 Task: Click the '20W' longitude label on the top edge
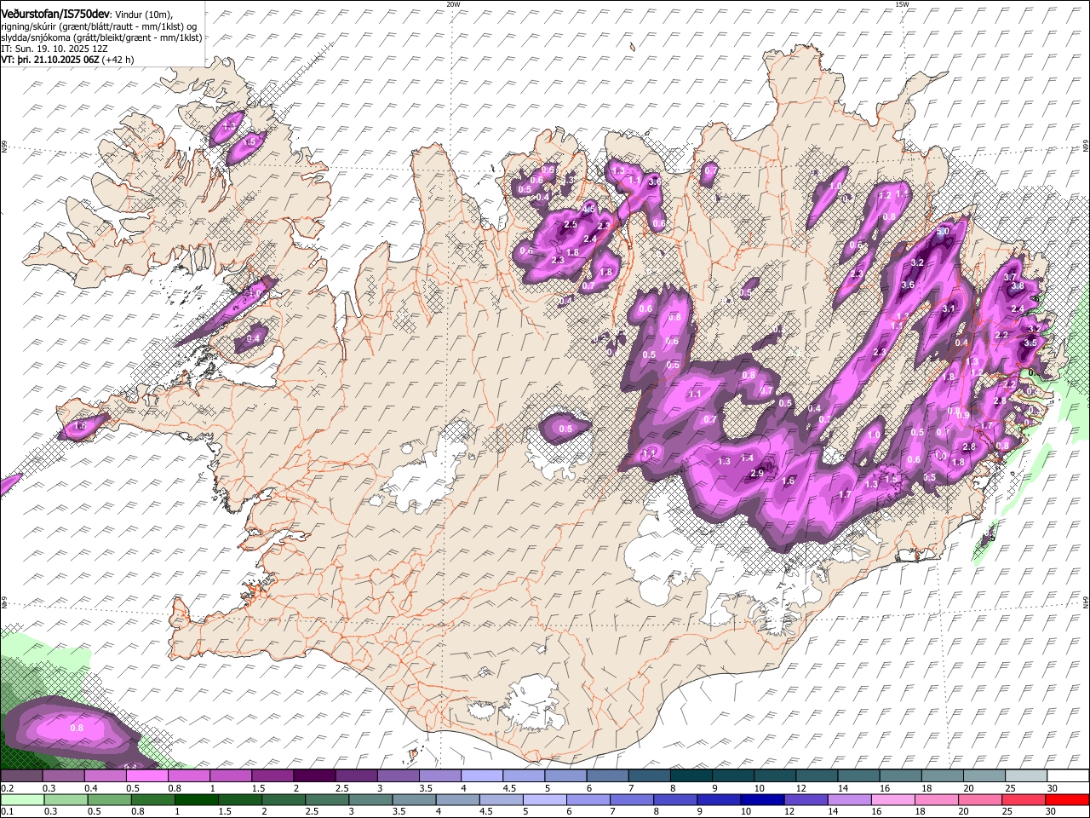[453, 4]
